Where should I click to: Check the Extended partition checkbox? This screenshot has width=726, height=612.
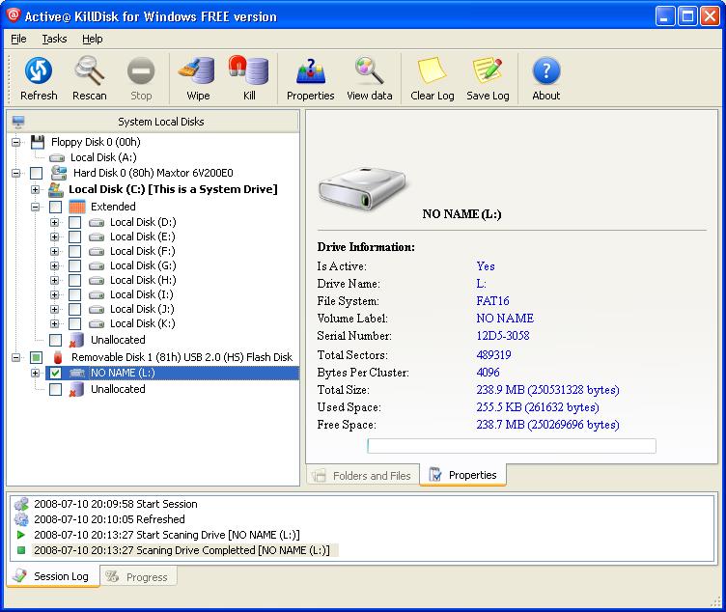click(56, 207)
